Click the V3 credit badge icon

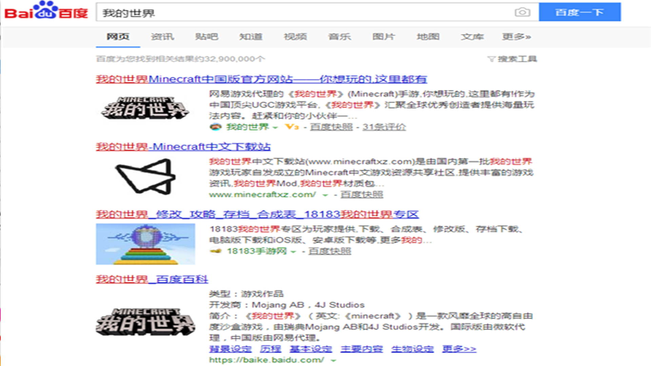(291, 127)
